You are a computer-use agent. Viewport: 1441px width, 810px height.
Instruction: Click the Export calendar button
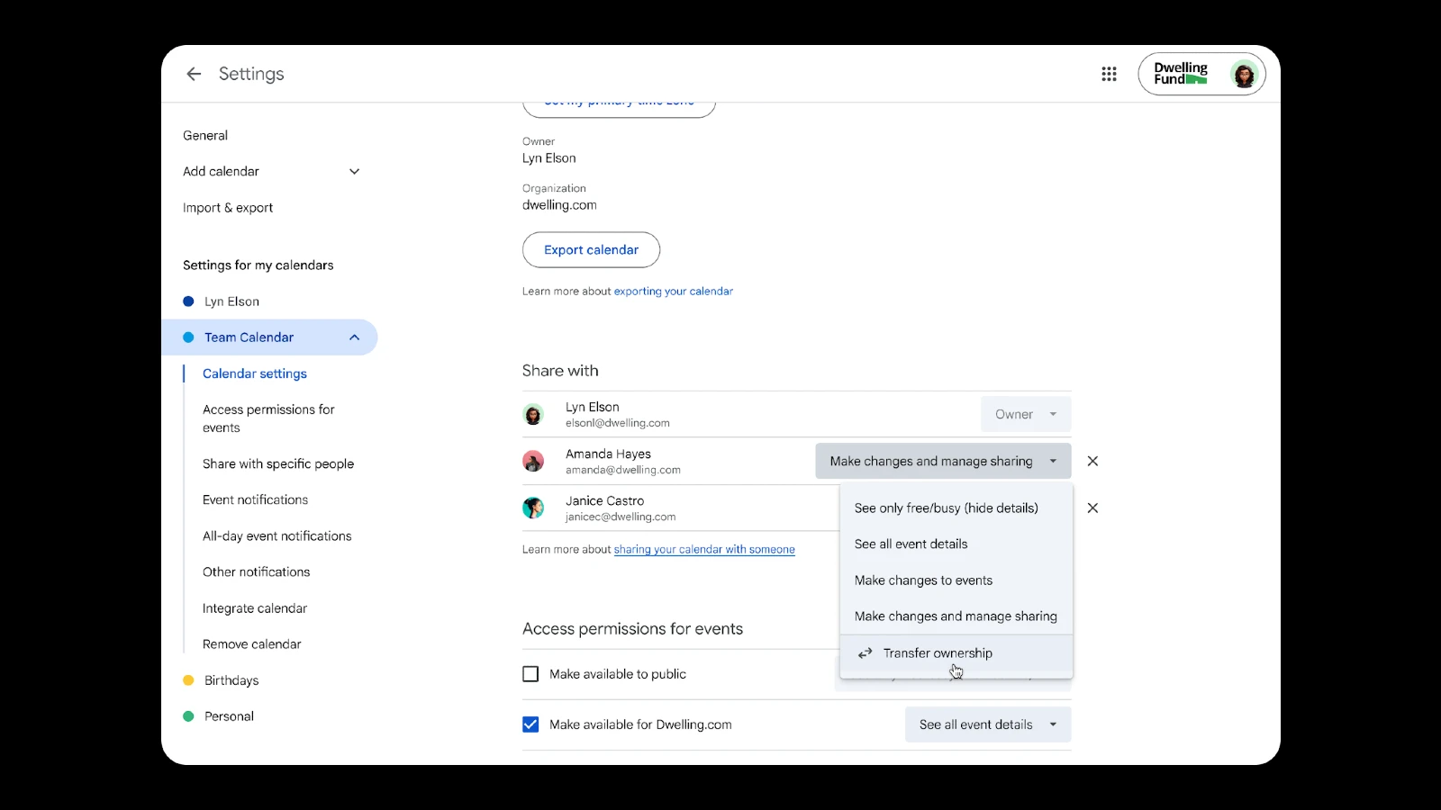point(591,250)
